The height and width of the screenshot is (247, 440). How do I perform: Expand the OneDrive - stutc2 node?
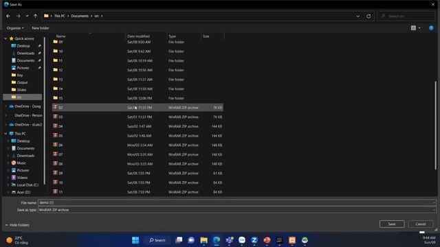coord(6,125)
